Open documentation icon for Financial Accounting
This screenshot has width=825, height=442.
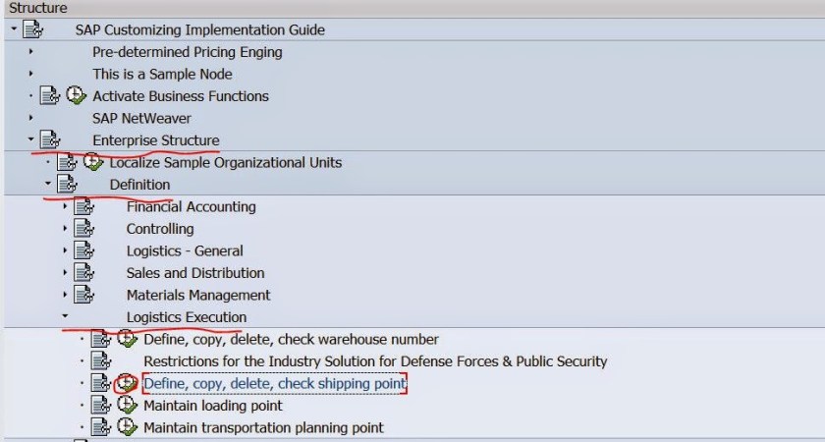tap(83, 206)
